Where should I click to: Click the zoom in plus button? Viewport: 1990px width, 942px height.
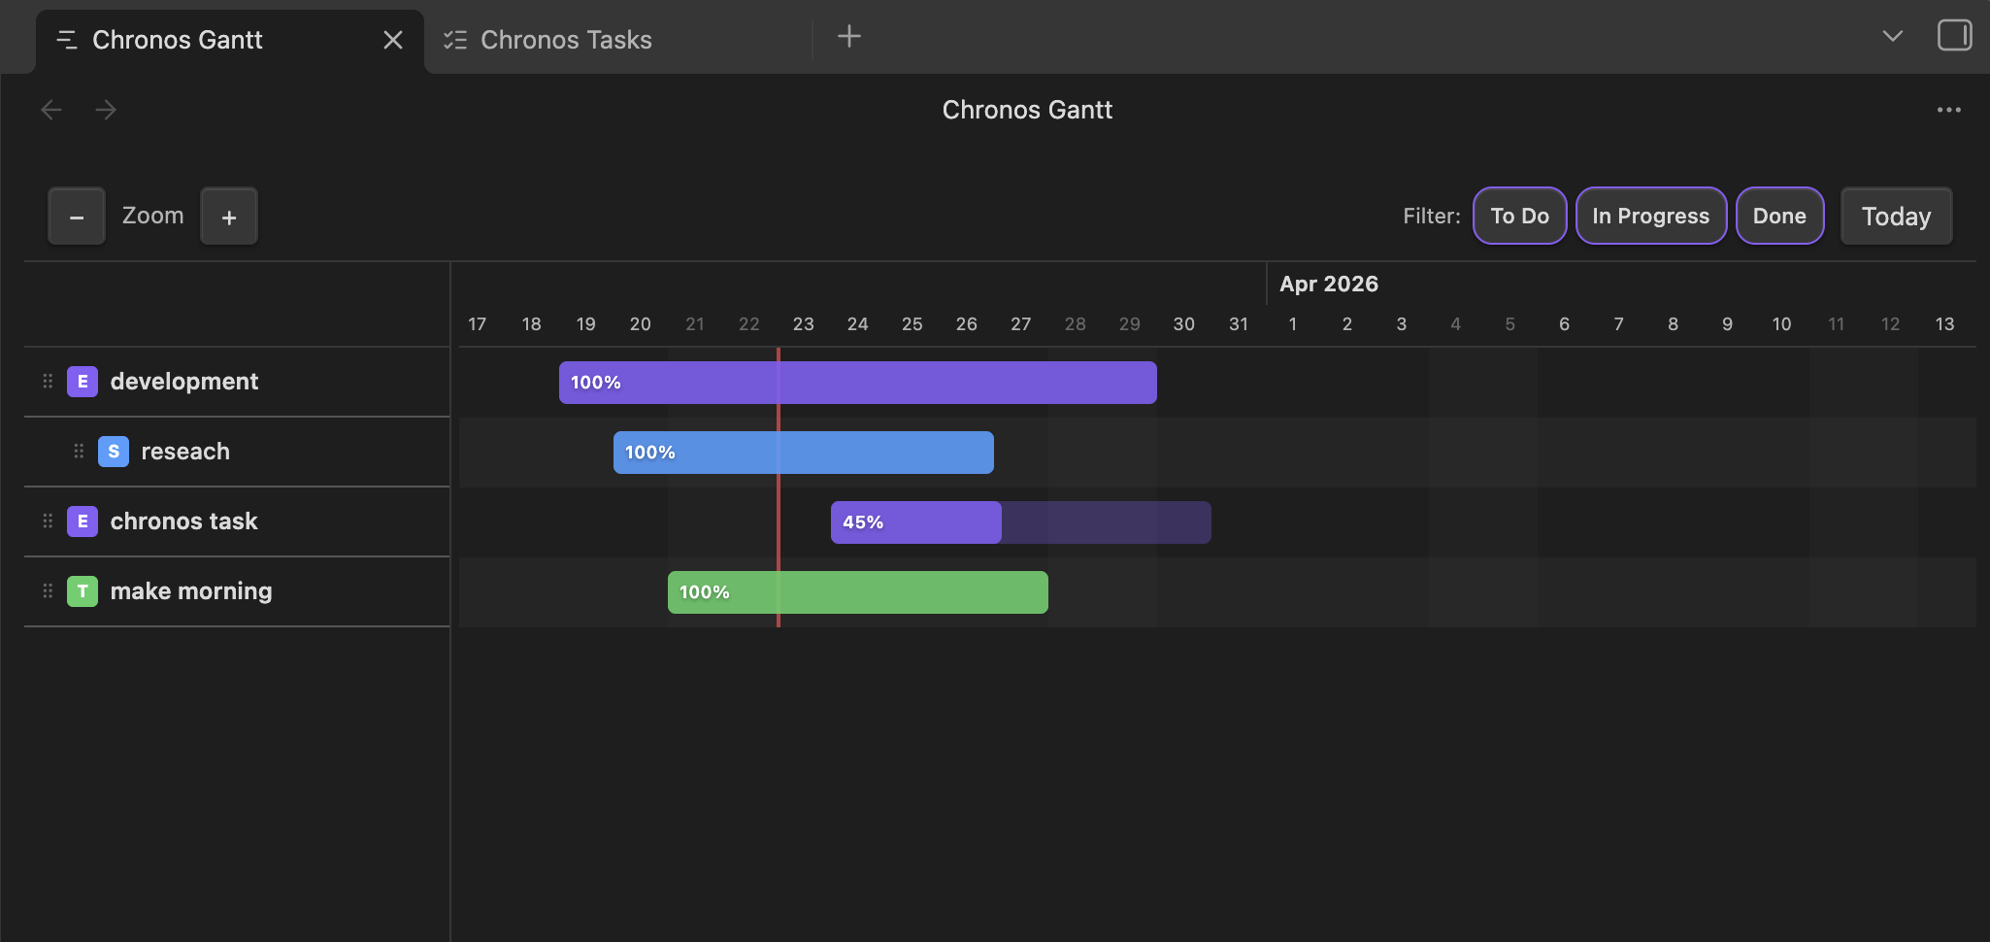(x=229, y=217)
